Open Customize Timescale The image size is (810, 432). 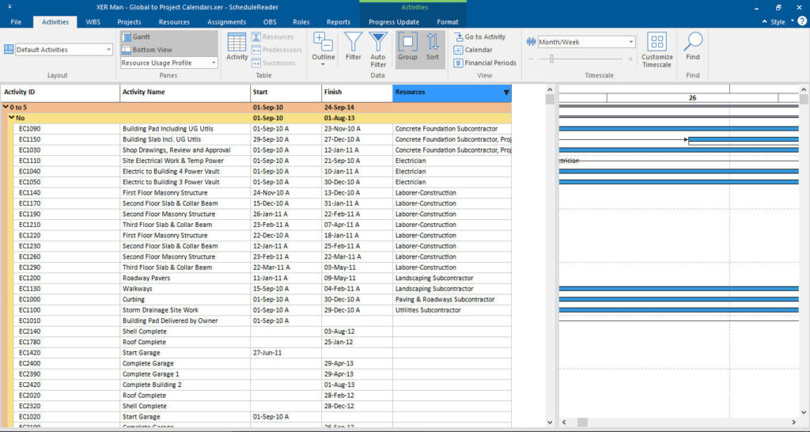(657, 50)
